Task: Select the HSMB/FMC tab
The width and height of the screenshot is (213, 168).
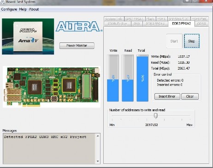Action: pyautogui.click(x=200, y=19)
